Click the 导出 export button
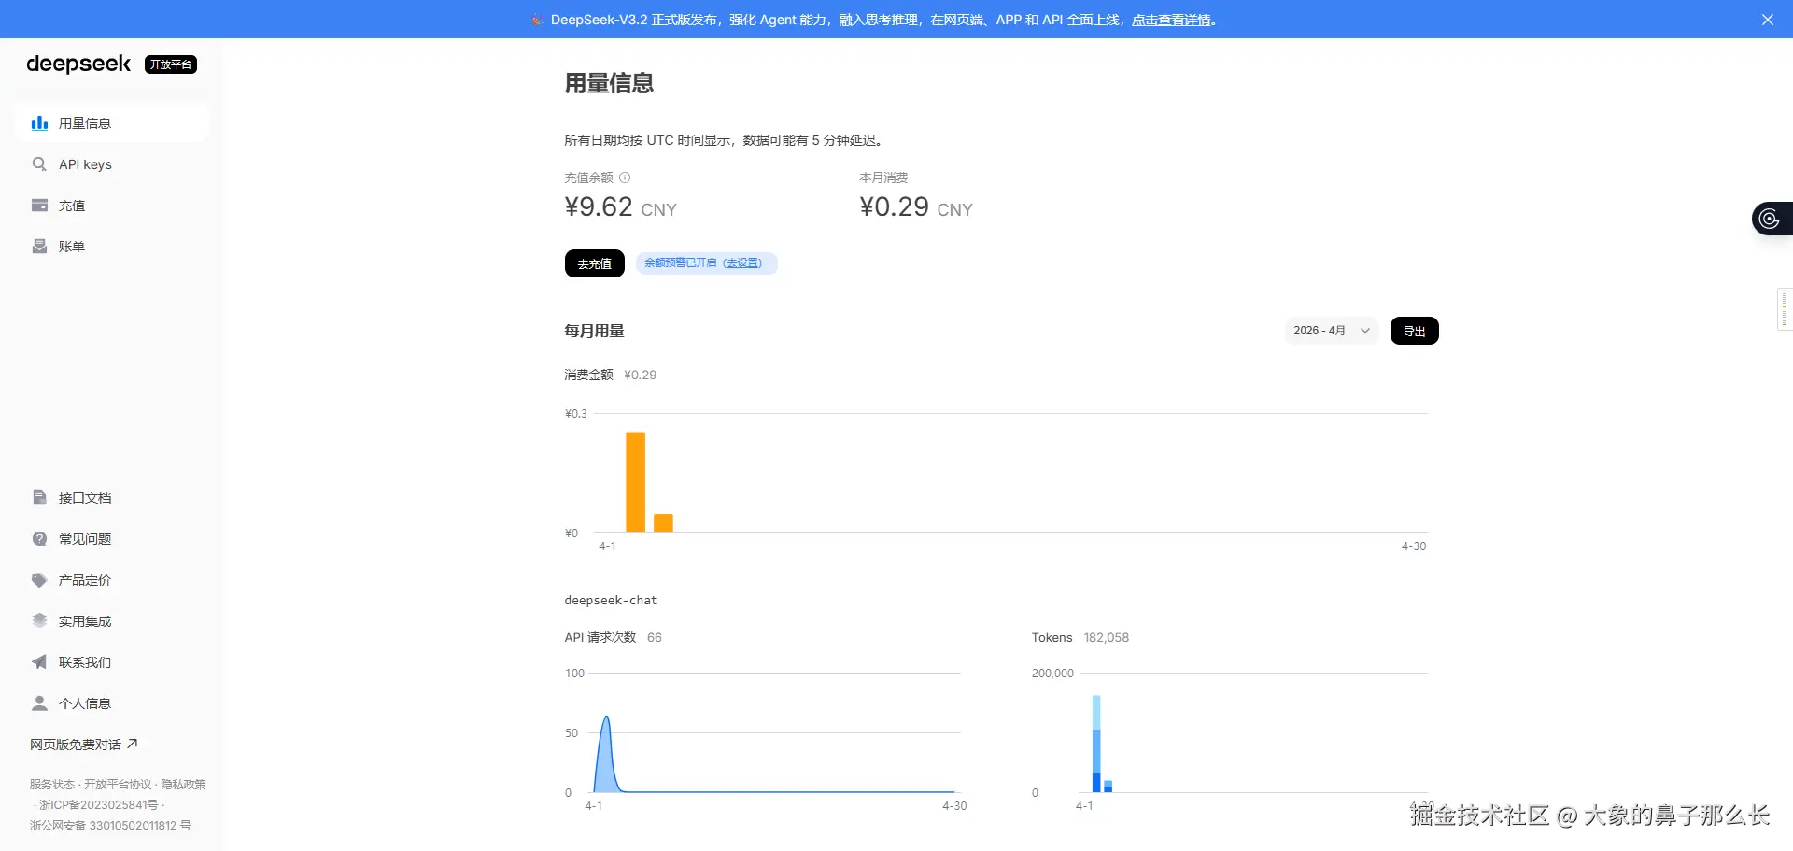This screenshot has width=1793, height=851. 1413,330
